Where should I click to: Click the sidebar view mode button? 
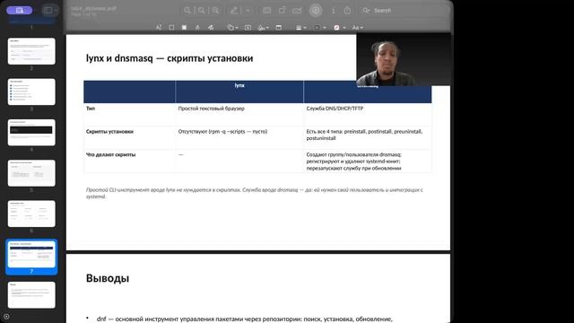click(x=50, y=11)
